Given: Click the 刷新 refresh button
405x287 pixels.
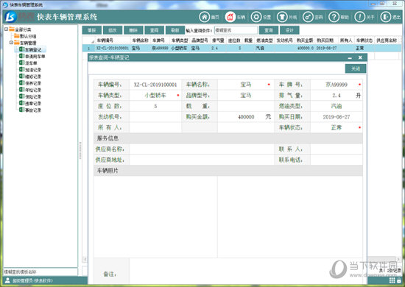Looking at the screenshot, I should 175,30.
